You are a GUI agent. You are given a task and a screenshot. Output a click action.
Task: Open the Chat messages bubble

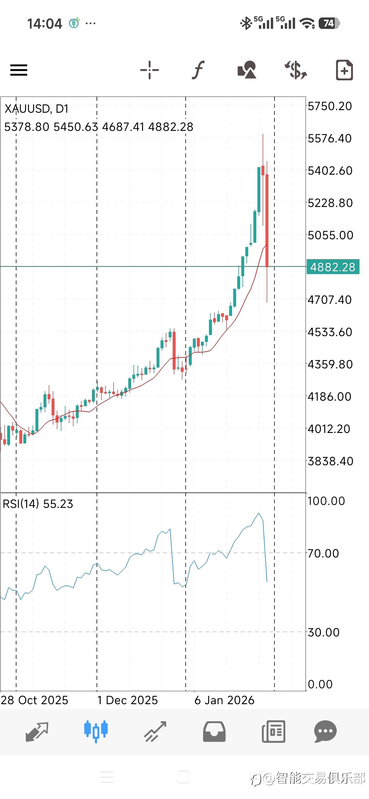coord(325,732)
